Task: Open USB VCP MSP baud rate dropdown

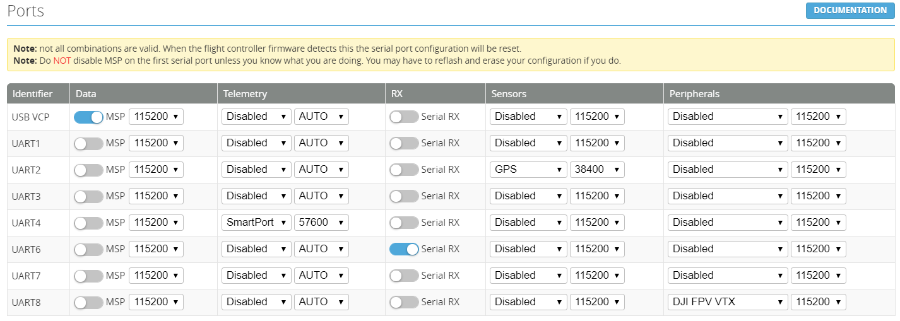Action: [x=156, y=117]
